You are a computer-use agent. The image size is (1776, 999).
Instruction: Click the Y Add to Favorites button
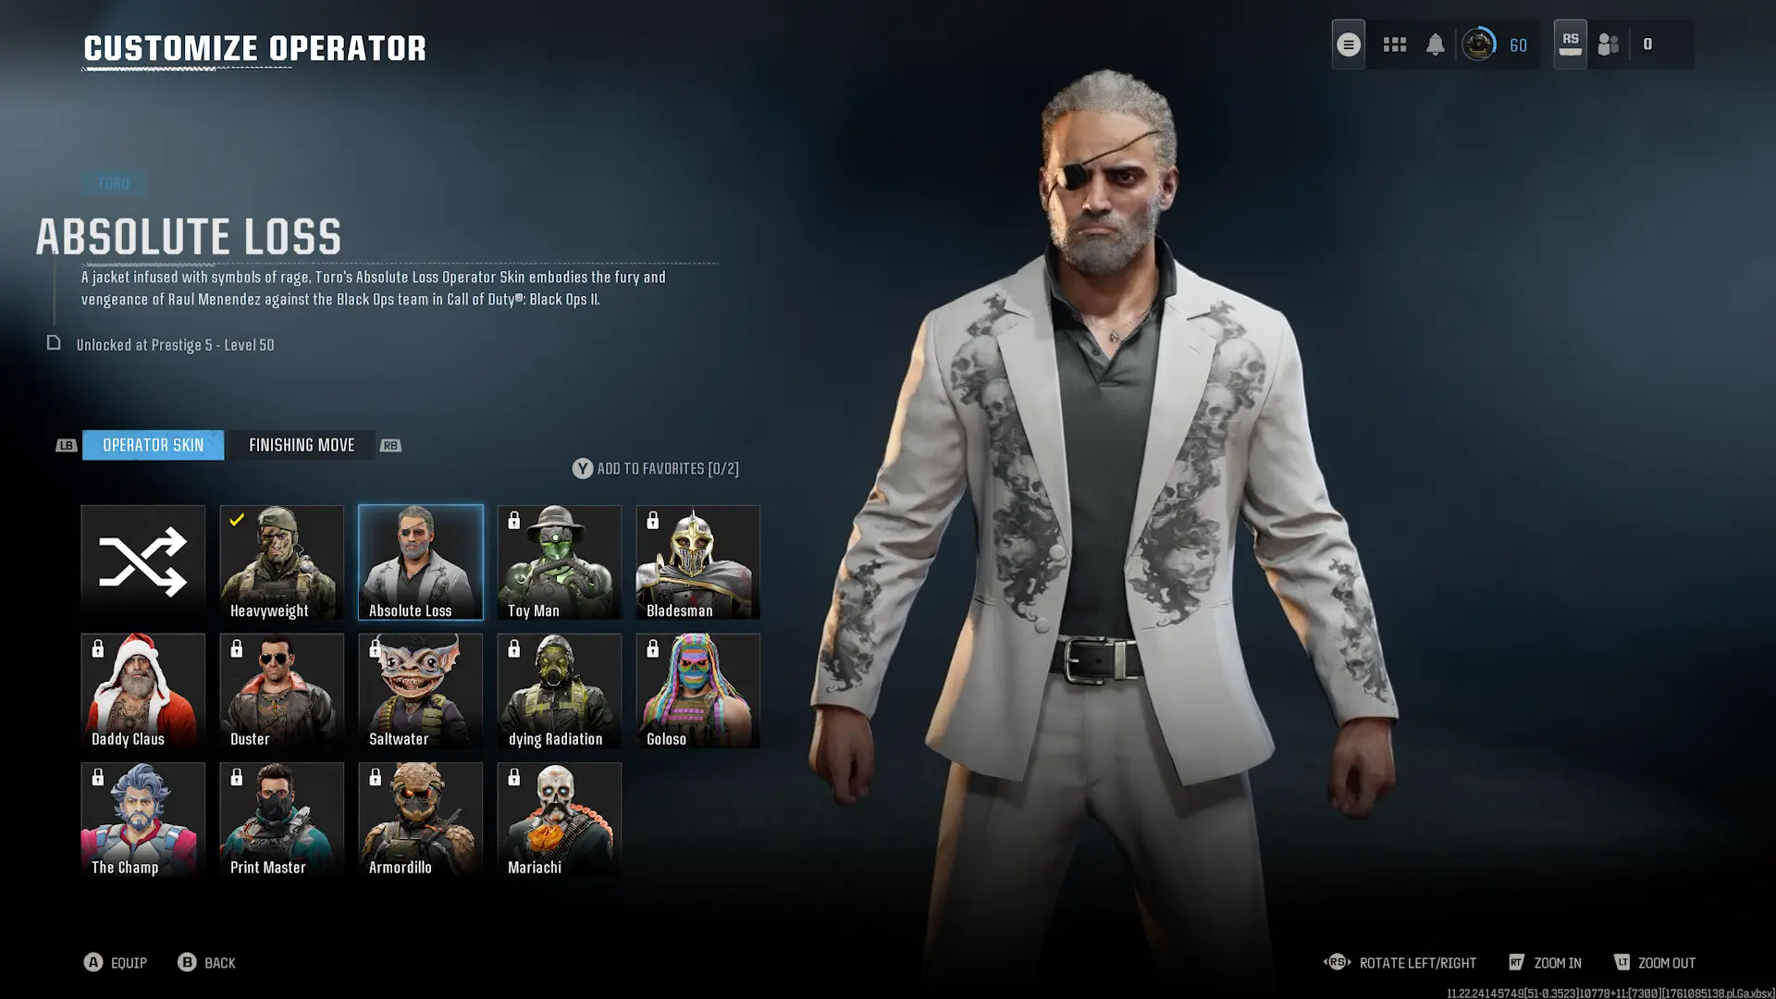point(655,469)
